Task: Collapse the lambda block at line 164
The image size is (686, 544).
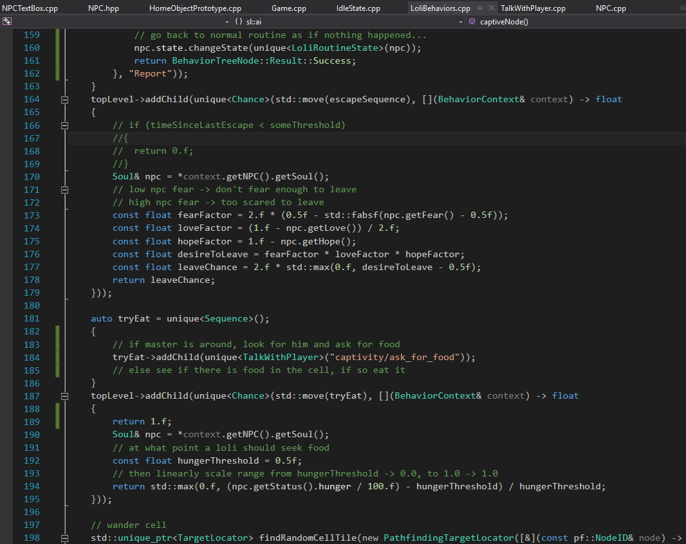Action: pyautogui.click(x=64, y=100)
